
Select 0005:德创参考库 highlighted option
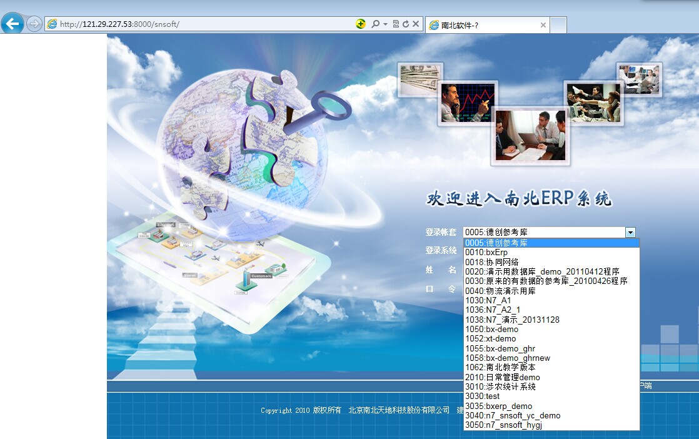point(551,243)
